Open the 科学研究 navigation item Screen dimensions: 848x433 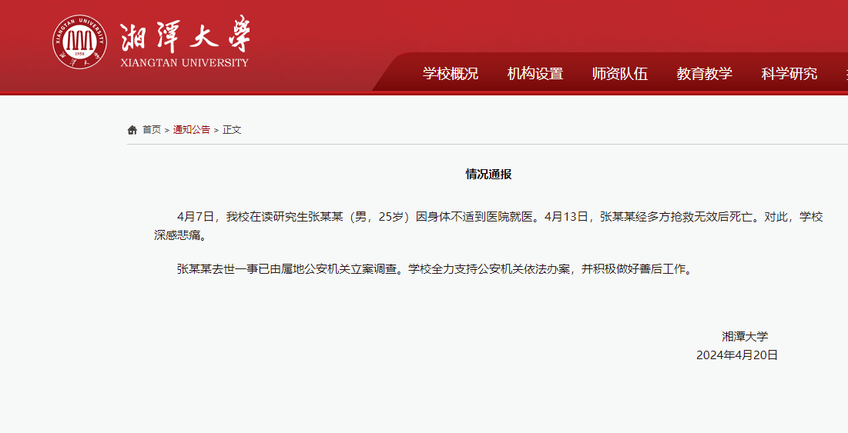[x=789, y=74]
